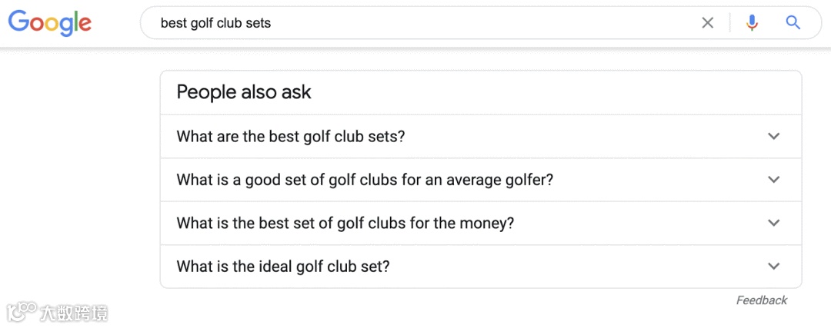Open question about best set for the money
The height and width of the screenshot is (328, 831).
coord(345,224)
